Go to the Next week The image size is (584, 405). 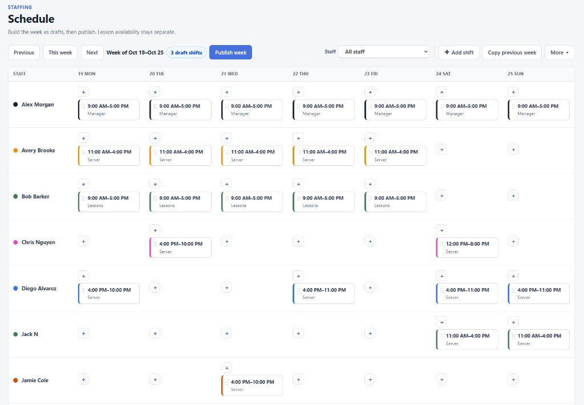point(92,52)
